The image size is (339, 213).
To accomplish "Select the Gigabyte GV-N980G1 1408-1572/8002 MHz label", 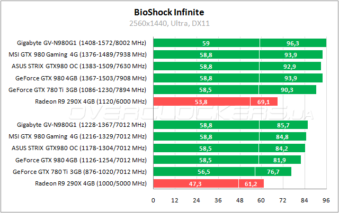I will pyautogui.click(x=81, y=43).
